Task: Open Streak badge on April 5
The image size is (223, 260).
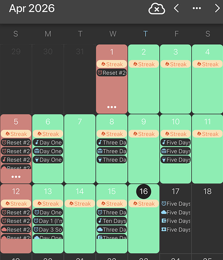Action: (x=16, y=134)
